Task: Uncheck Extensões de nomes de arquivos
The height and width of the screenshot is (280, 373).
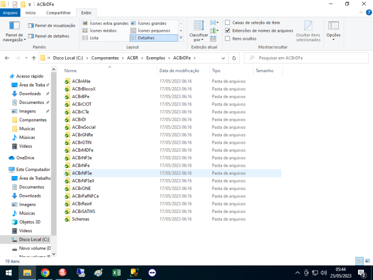Action: (227, 30)
